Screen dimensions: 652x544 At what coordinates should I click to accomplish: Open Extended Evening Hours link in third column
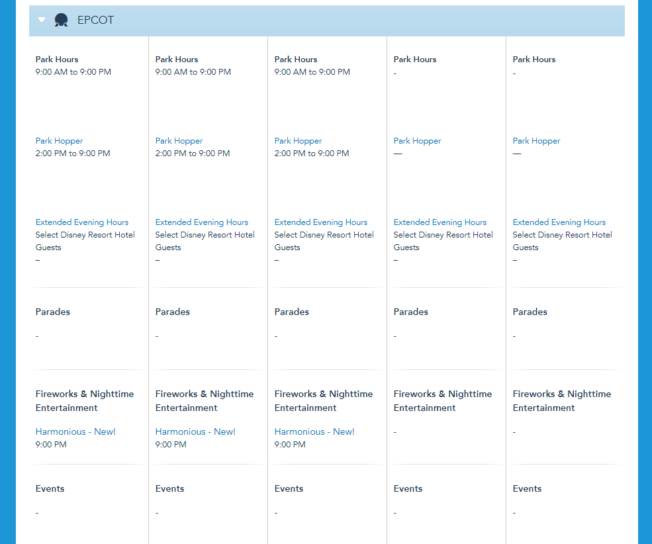point(321,222)
